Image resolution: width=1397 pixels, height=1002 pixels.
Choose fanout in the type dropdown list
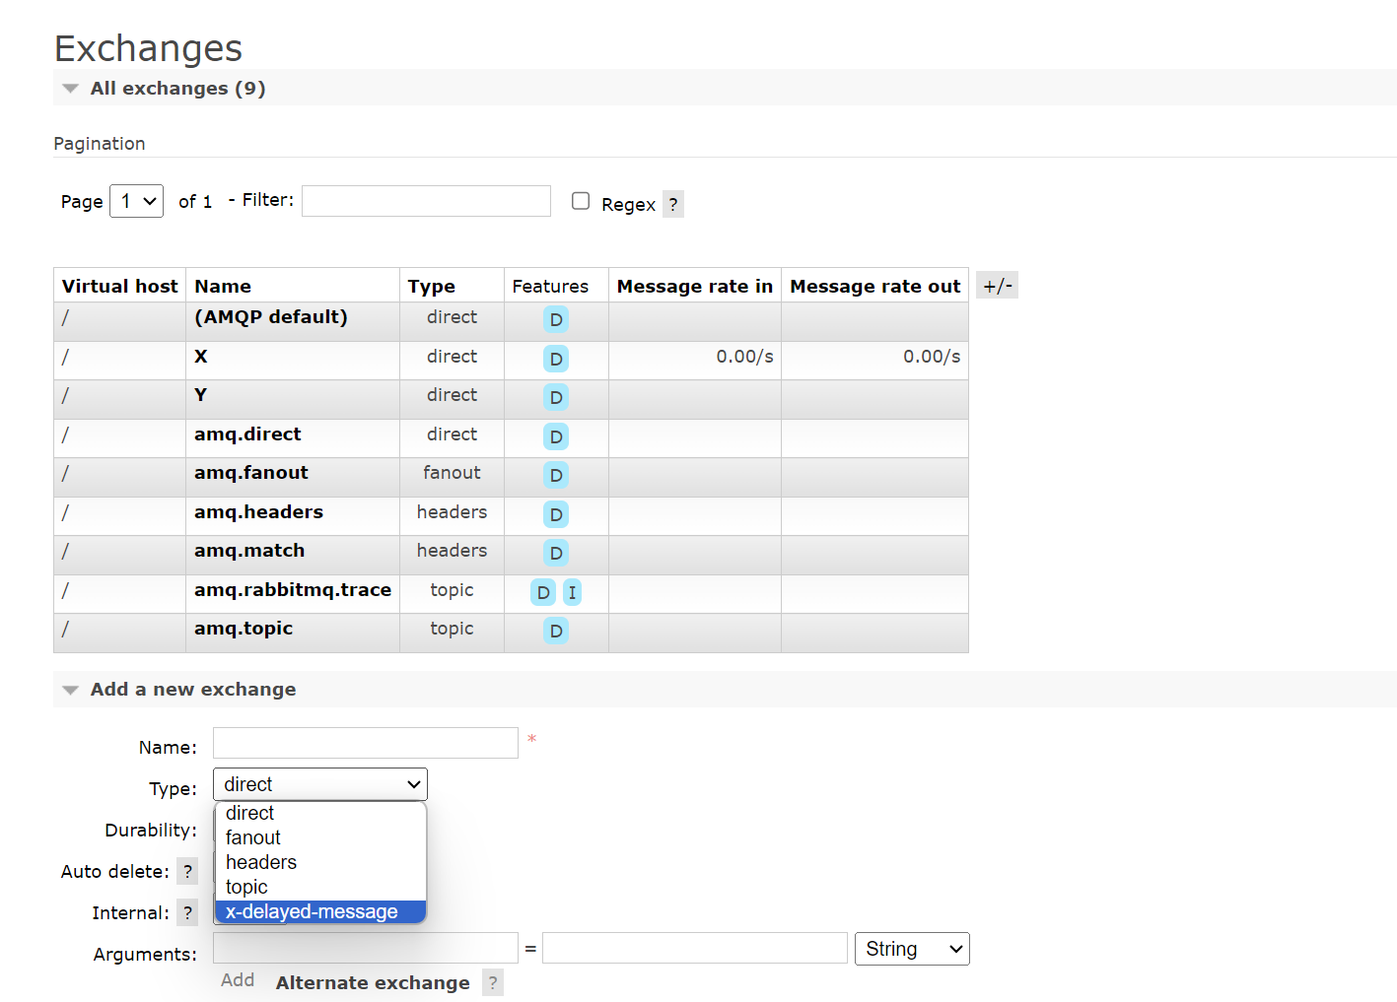pos(253,837)
